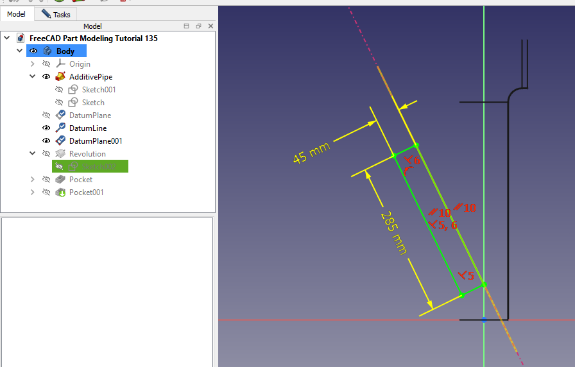
Task: Click the Revolution feature icon
Action: 60,154
